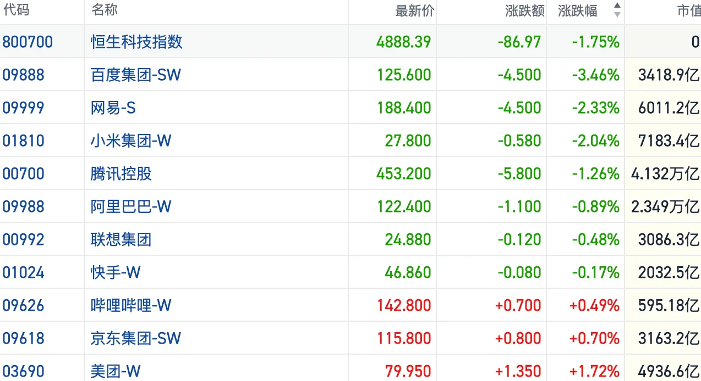
Task: Click stock code 09618
Action: tap(24, 338)
